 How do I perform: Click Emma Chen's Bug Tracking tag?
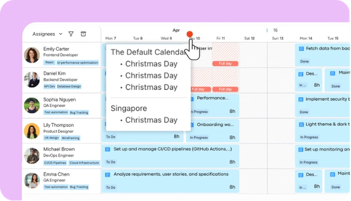click(x=79, y=187)
